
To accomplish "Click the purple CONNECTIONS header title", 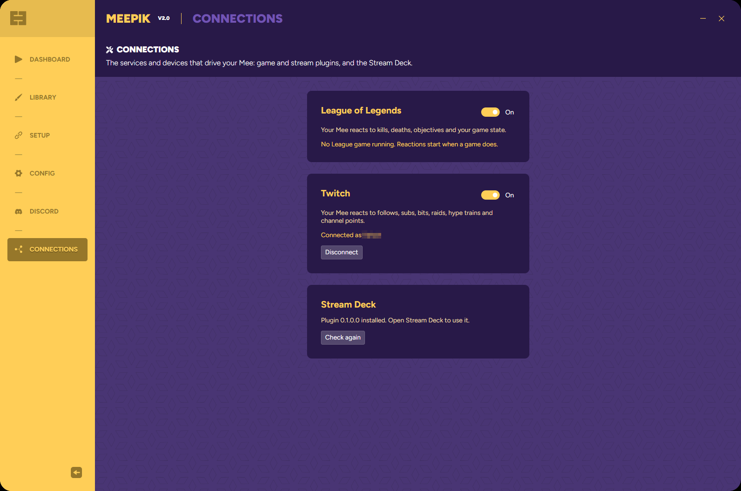I will point(238,19).
